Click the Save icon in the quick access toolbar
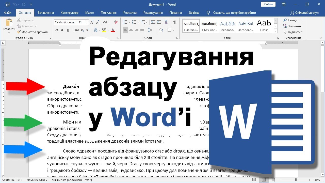 pos(7,4)
